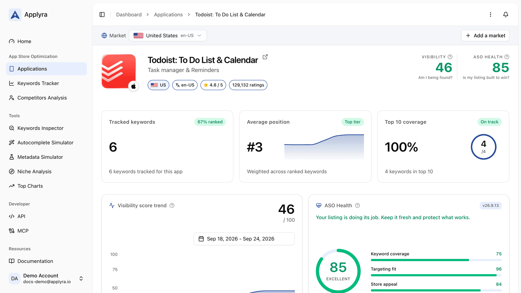Click the Tracked keywords card
Image resolution: width=521 pixels, height=293 pixels.
167,146
